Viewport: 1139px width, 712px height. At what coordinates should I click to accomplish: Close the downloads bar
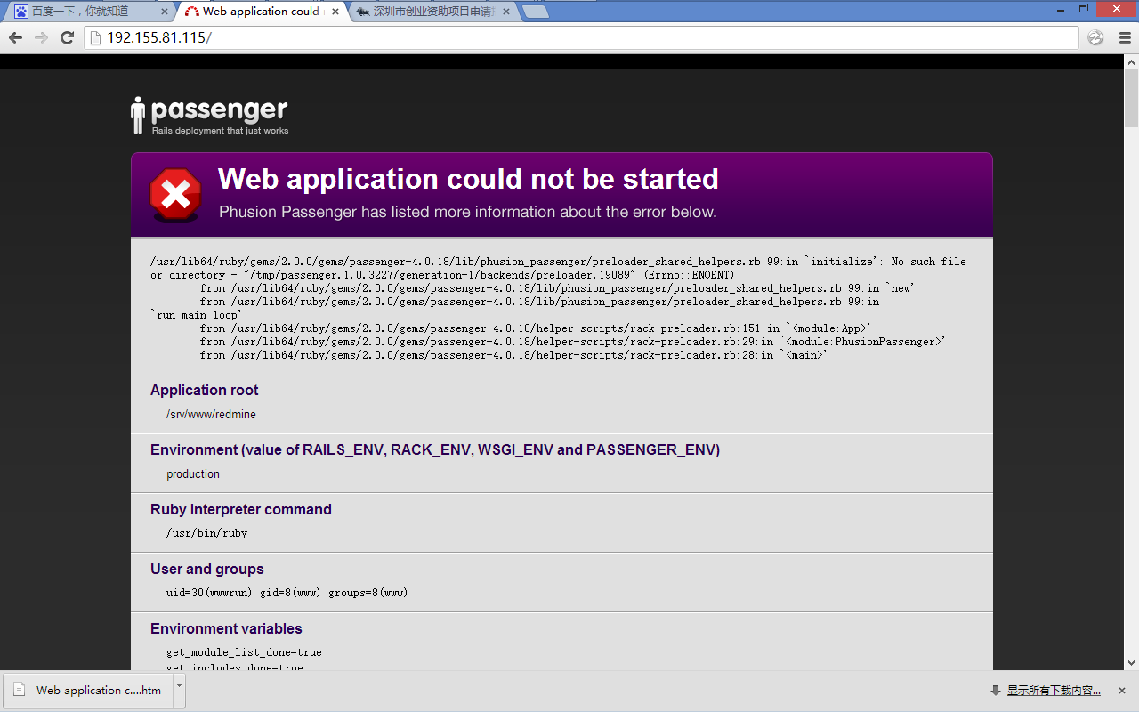(x=1121, y=691)
